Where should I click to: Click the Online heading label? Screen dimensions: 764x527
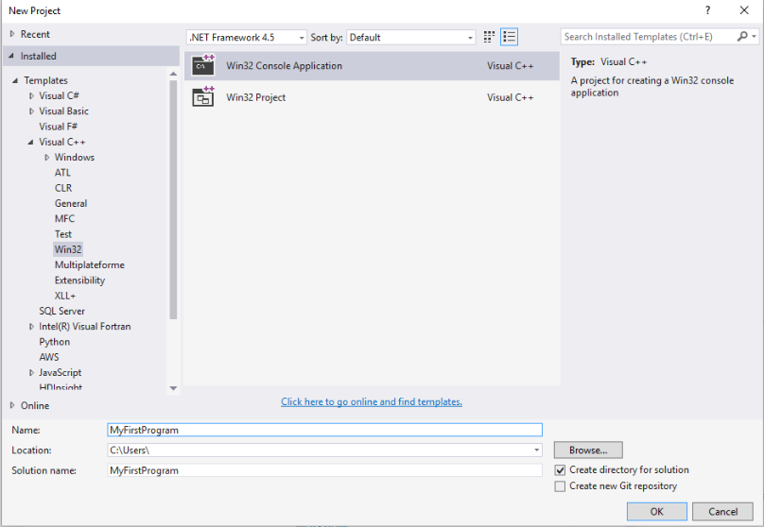click(x=35, y=405)
